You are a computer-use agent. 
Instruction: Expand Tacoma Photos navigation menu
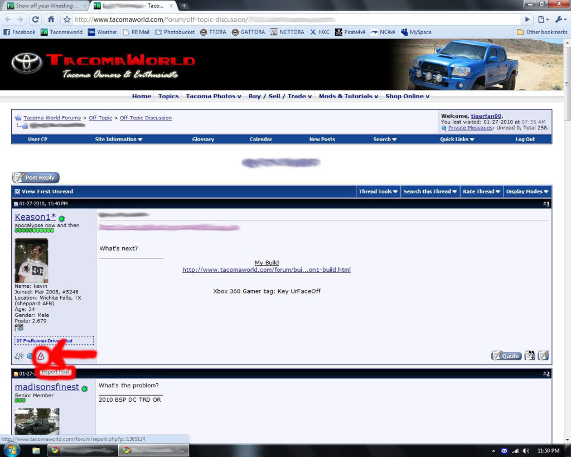click(x=214, y=96)
